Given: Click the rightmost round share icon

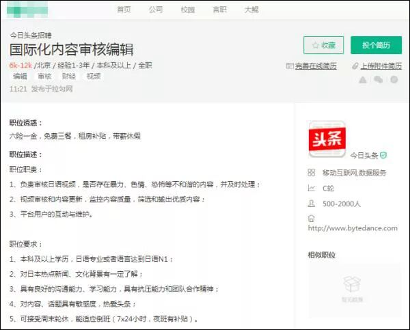Looking at the screenshot, I should (x=394, y=80).
